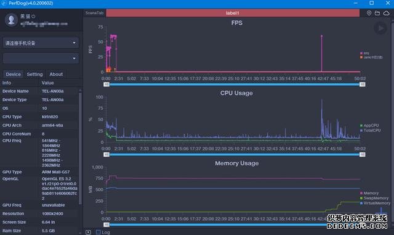
Task: Click the FPS chart title
Action: tap(236, 23)
